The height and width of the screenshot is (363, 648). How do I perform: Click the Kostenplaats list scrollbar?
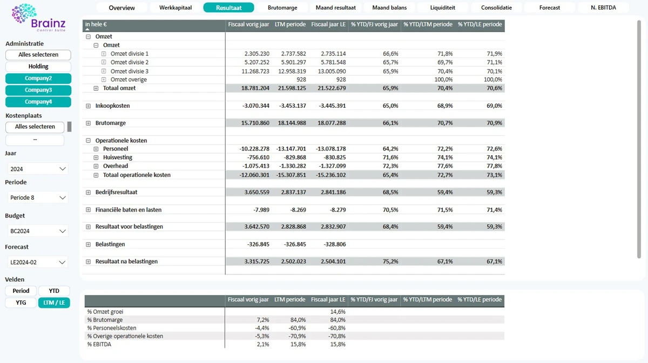pos(69,127)
